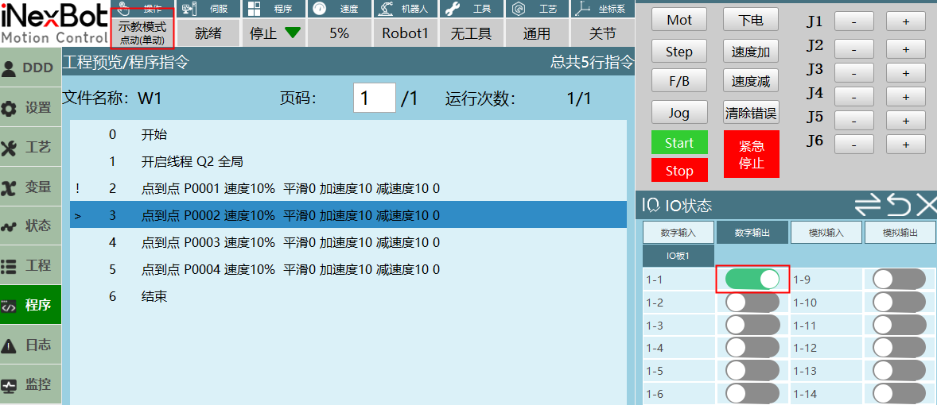Image resolution: width=937 pixels, height=405 pixels.
Task: Jog J1 in the plus direction
Action: [x=905, y=21]
